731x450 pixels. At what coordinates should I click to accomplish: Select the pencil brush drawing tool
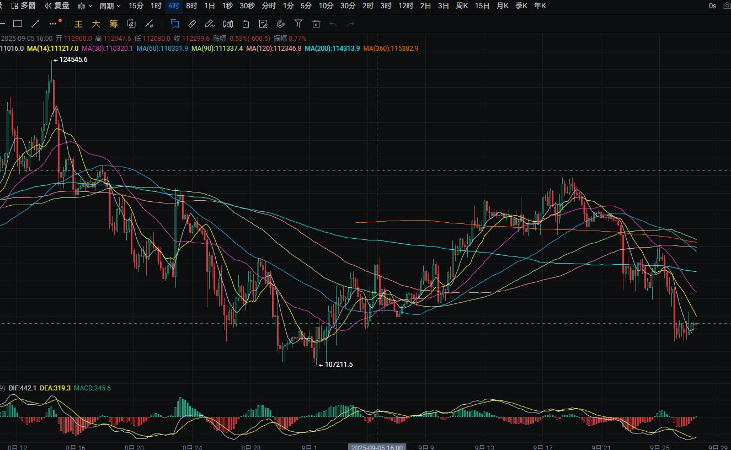click(210, 24)
